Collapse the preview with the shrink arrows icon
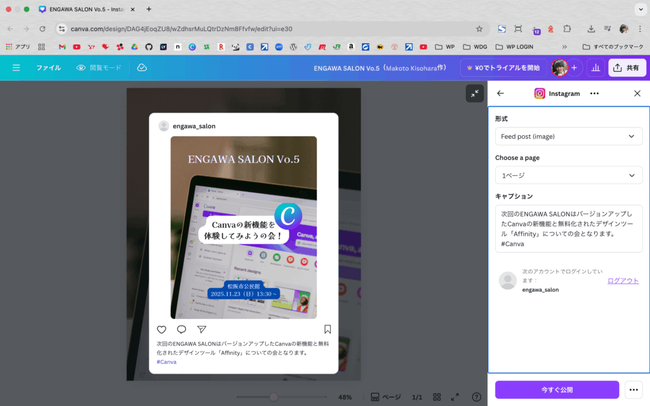650x406 pixels. pyautogui.click(x=475, y=94)
